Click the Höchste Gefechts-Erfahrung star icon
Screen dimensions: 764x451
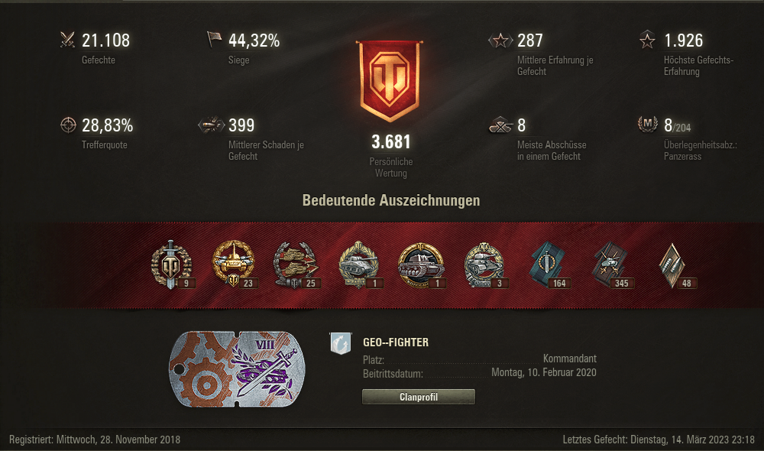click(647, 40)
